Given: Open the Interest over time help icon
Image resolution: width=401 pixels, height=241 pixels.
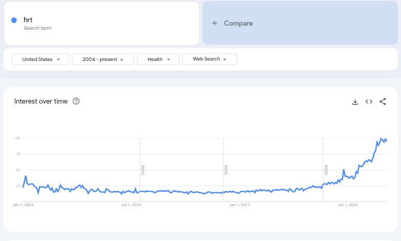Looking at the screenshot, I should pos(76,101).
